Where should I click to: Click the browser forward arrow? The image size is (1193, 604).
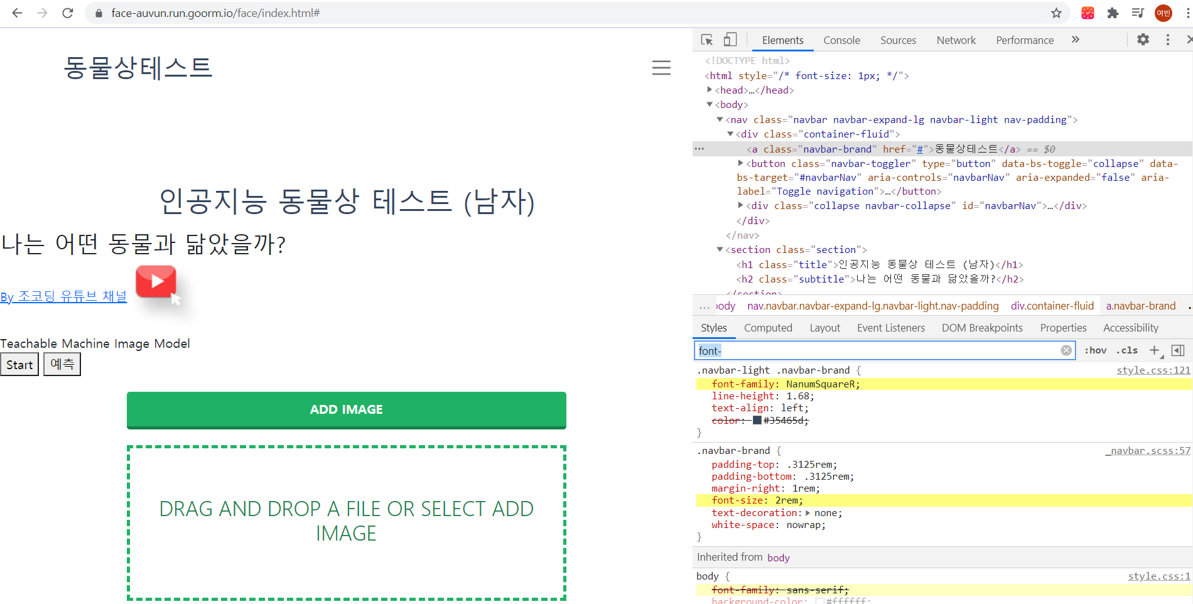point(42,13)
